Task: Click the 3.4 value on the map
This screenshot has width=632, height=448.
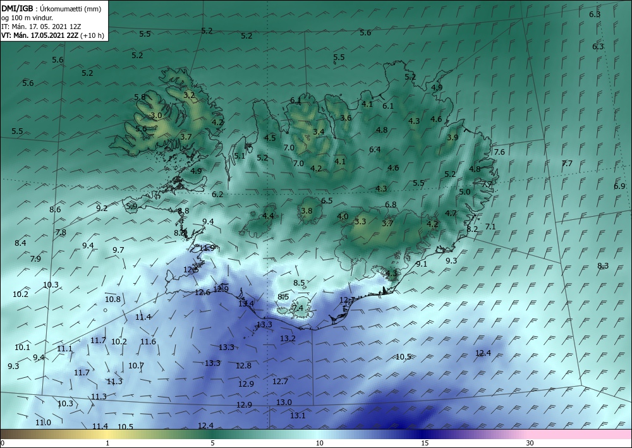Action: [x=319, y=131]
